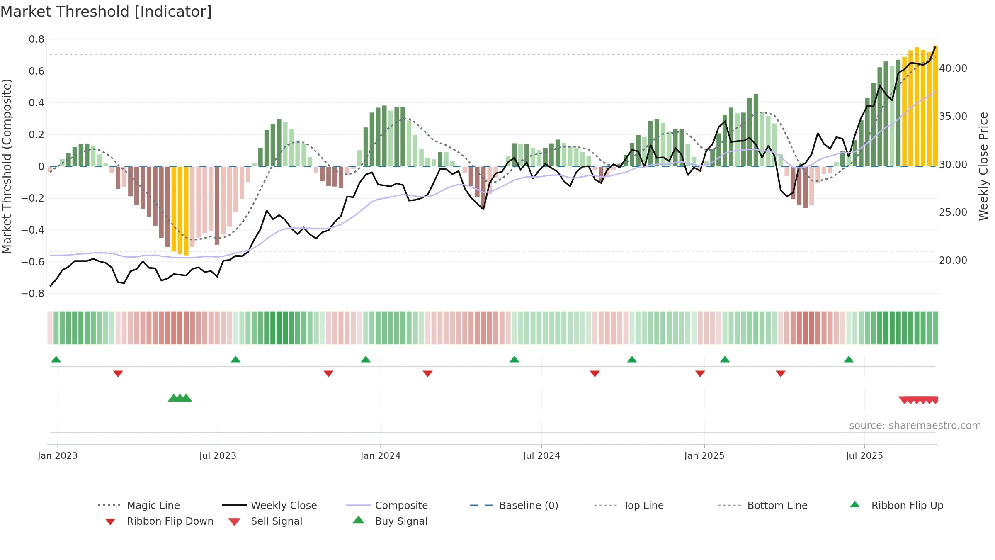The width and height of the screenshot is (995, 560).
Task: Click the Jan 2025 x-axis label
Action: 704,455
